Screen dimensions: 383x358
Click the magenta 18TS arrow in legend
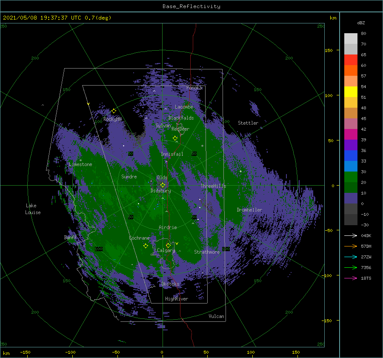tap(351, 278)
